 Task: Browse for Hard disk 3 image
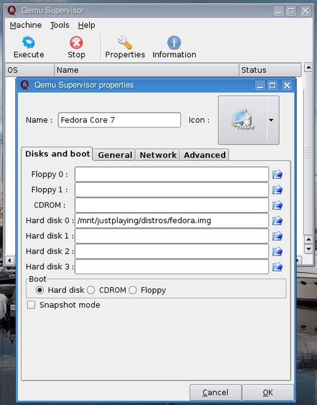point(277,267)
